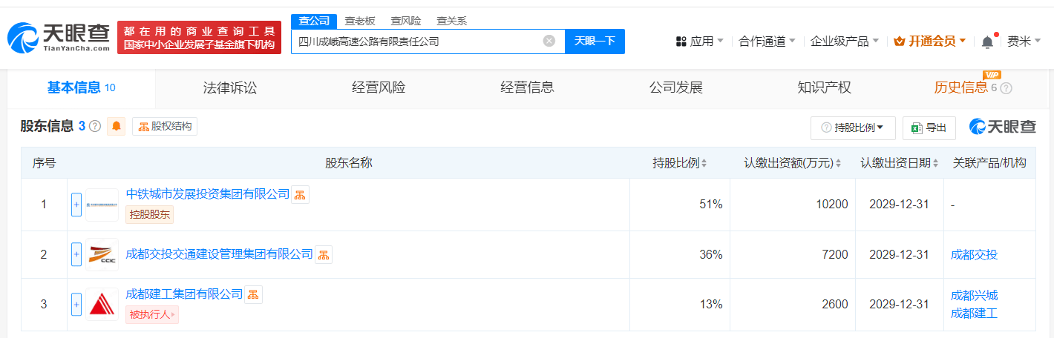The height and width of the screenshot is (338, 1054).
Task: Click the 2600 capital contribution value
Action: 835,305
